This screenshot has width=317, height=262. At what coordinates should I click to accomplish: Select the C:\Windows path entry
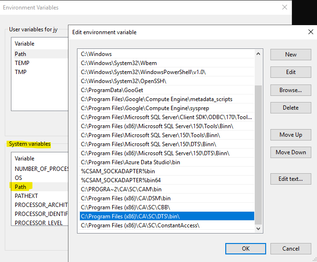click(x=96, y=54)
